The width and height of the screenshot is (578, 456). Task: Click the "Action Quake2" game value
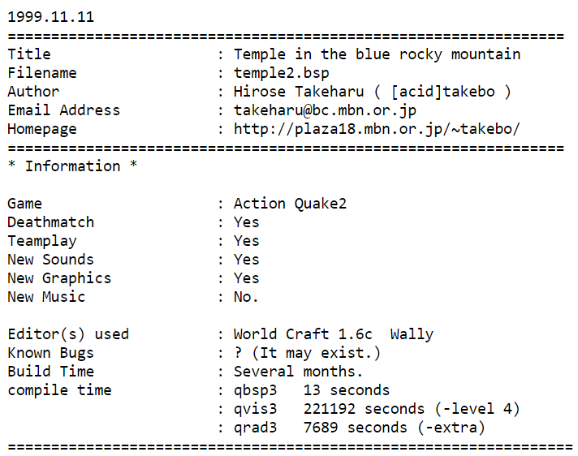click(290, 204)
